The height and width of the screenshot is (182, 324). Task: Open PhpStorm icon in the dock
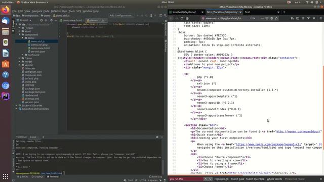(6, 96)
